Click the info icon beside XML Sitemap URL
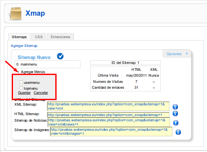This screenshot has width=207, height=152. coord(175,107)
